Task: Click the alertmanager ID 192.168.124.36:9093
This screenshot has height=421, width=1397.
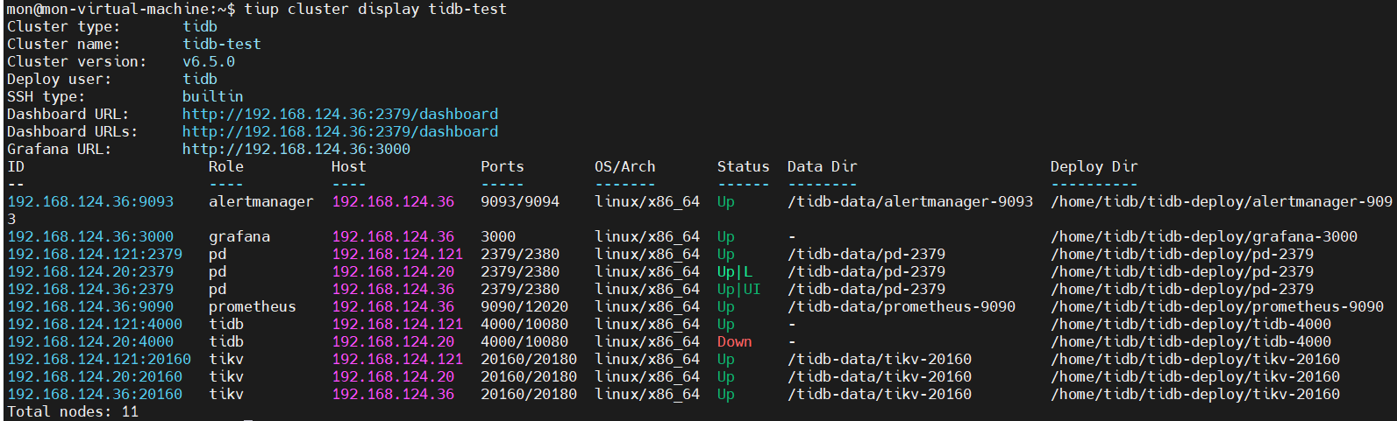Action: pos(90,201)
